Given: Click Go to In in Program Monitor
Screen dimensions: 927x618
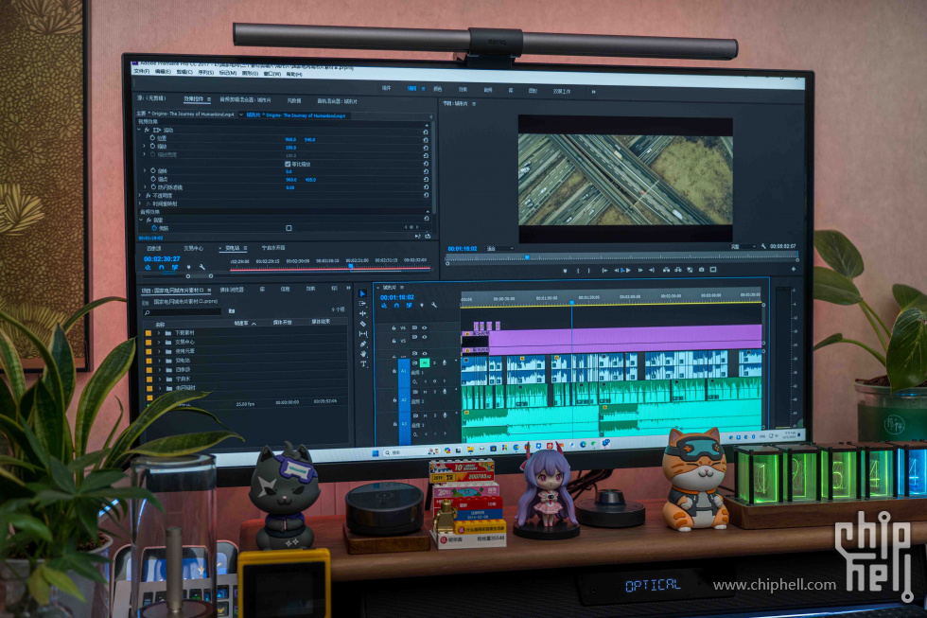Looking at the screenshot, I should coord(604,271).
